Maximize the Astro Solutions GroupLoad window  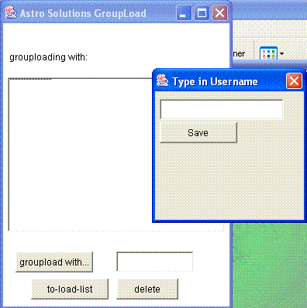coord(202,13)
